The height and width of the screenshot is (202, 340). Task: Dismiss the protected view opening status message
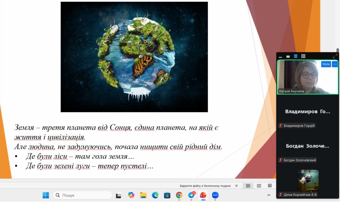(x=236, y=186)
